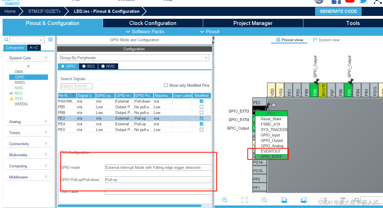Viewport: 383px width, 208px height.
Task: Rotate the chip clockwise
Action: coord(284,200)
